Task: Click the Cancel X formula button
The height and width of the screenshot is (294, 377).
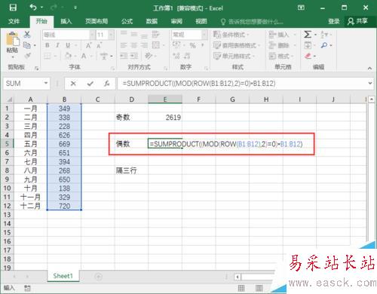Action: (73, 84)
